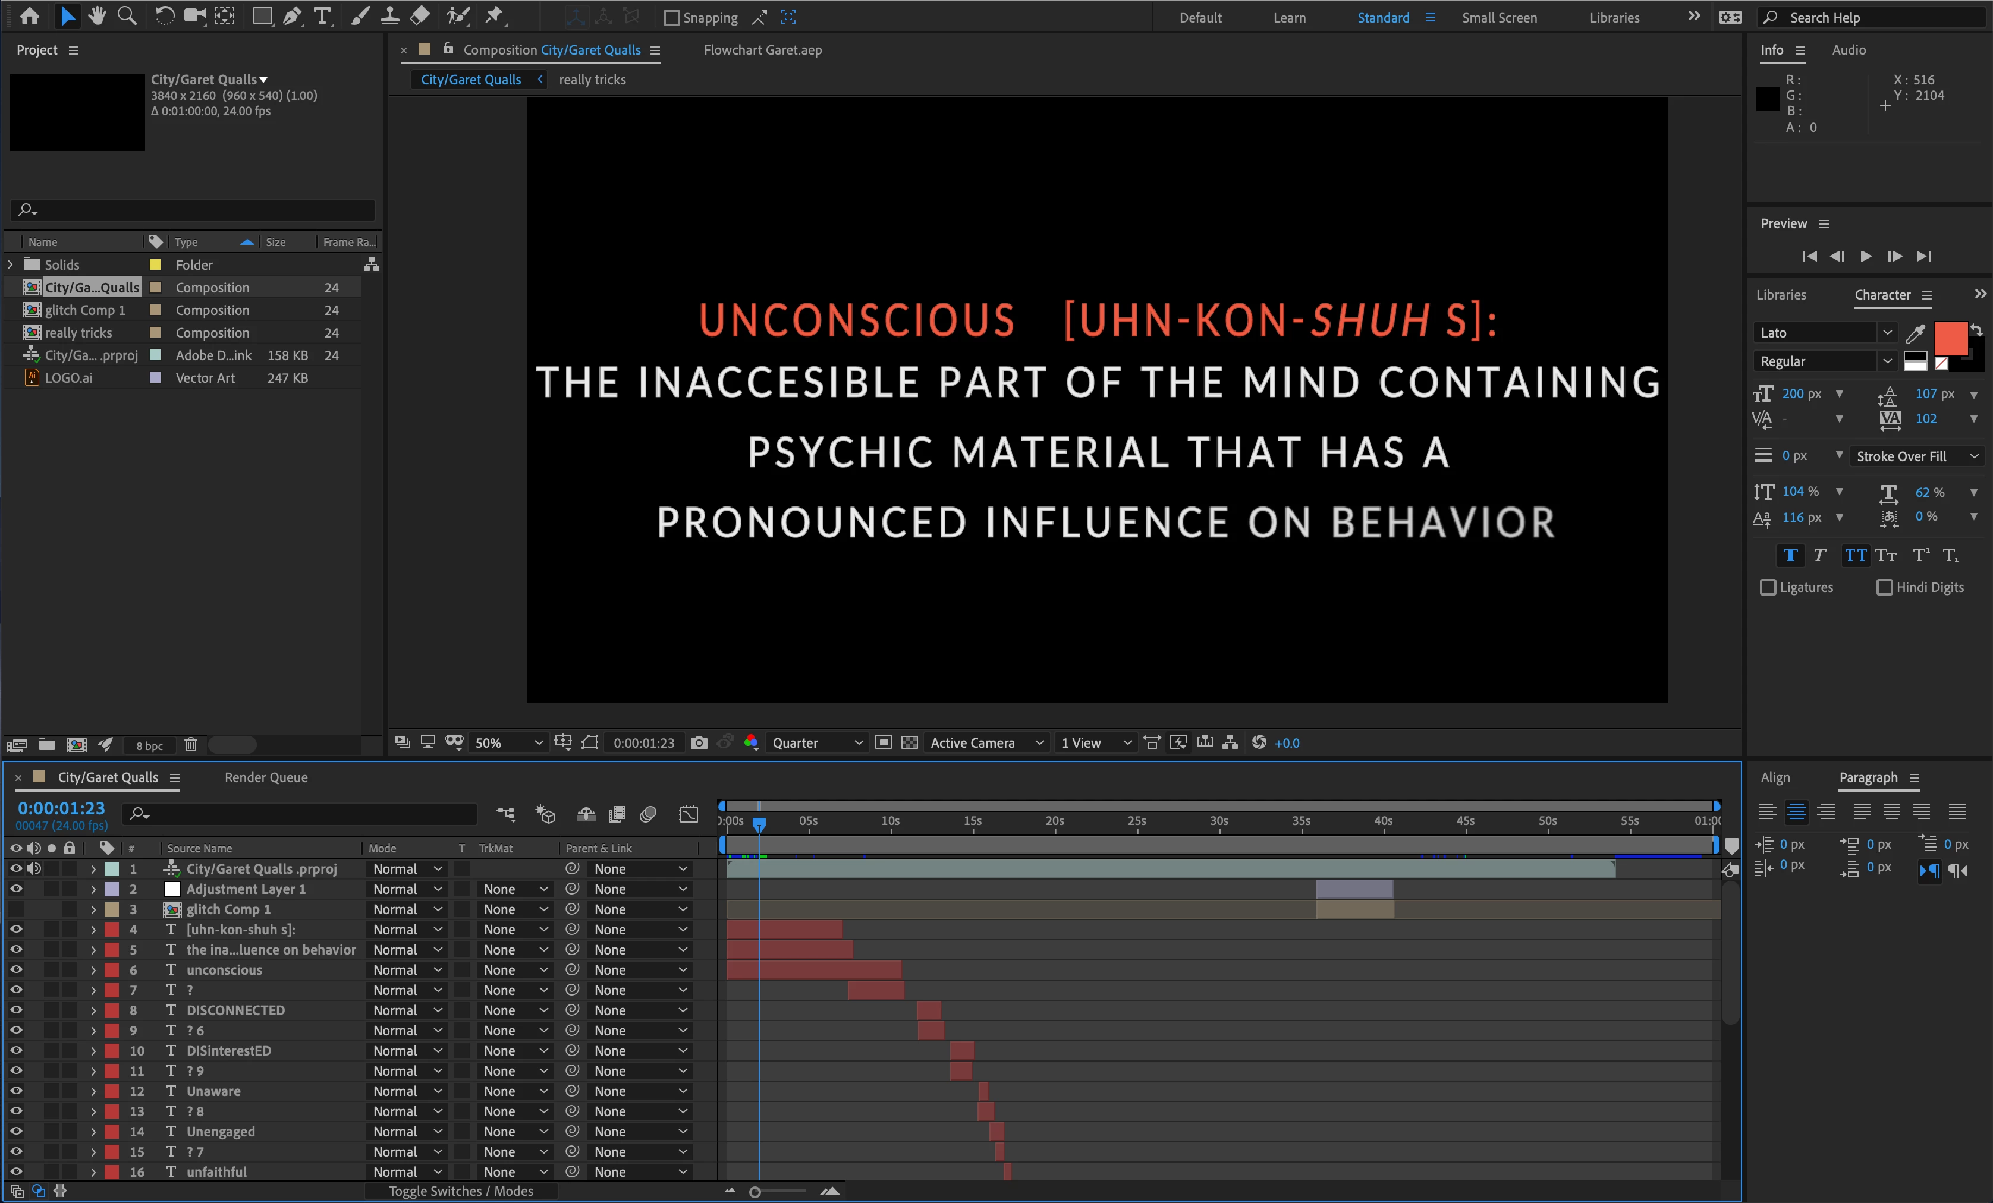The width and height of the screenshot is (1993, 1203).
Task: Enable the Snapping checkbox
Action: [x=671, y=18]
